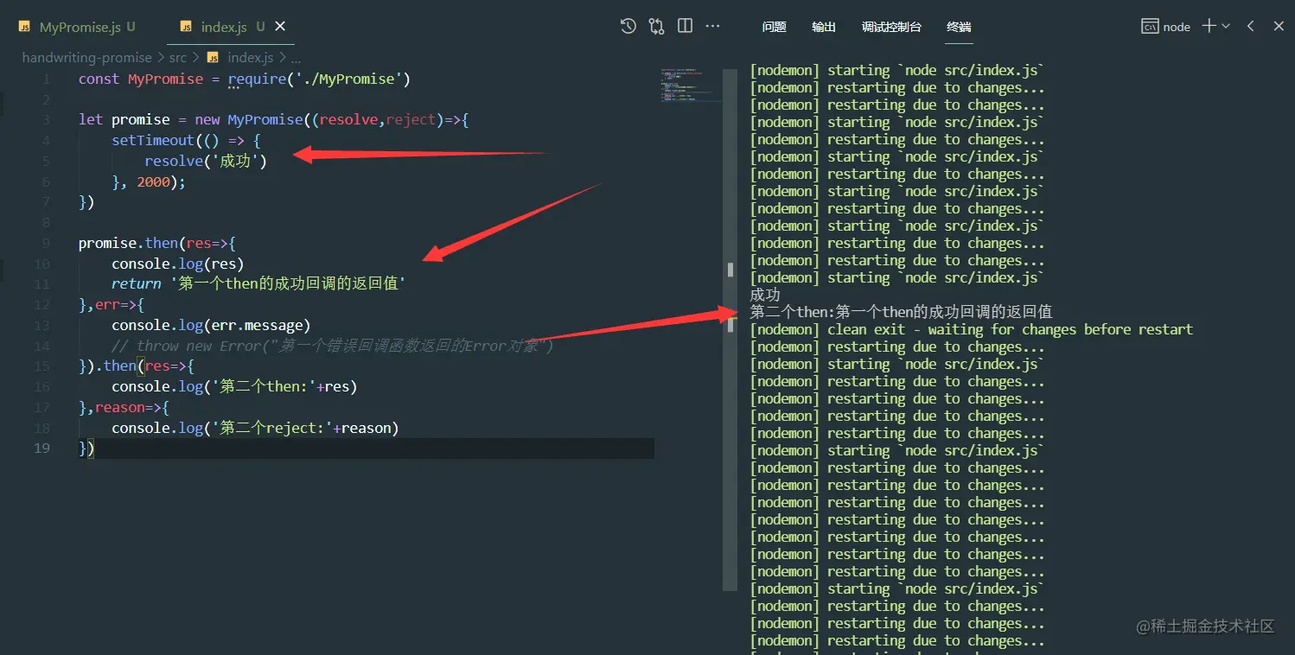Image resolution: width=1295 pixels, height=655 pixels.
Task: Click the resolve('成功') statement
Action: click(x=206, y=161)
